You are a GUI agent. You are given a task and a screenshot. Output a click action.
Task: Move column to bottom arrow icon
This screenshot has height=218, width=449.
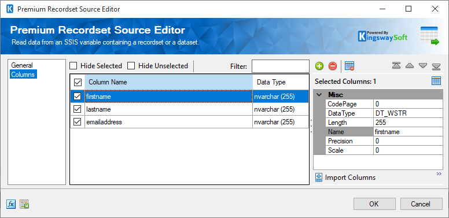click(436, 66)
